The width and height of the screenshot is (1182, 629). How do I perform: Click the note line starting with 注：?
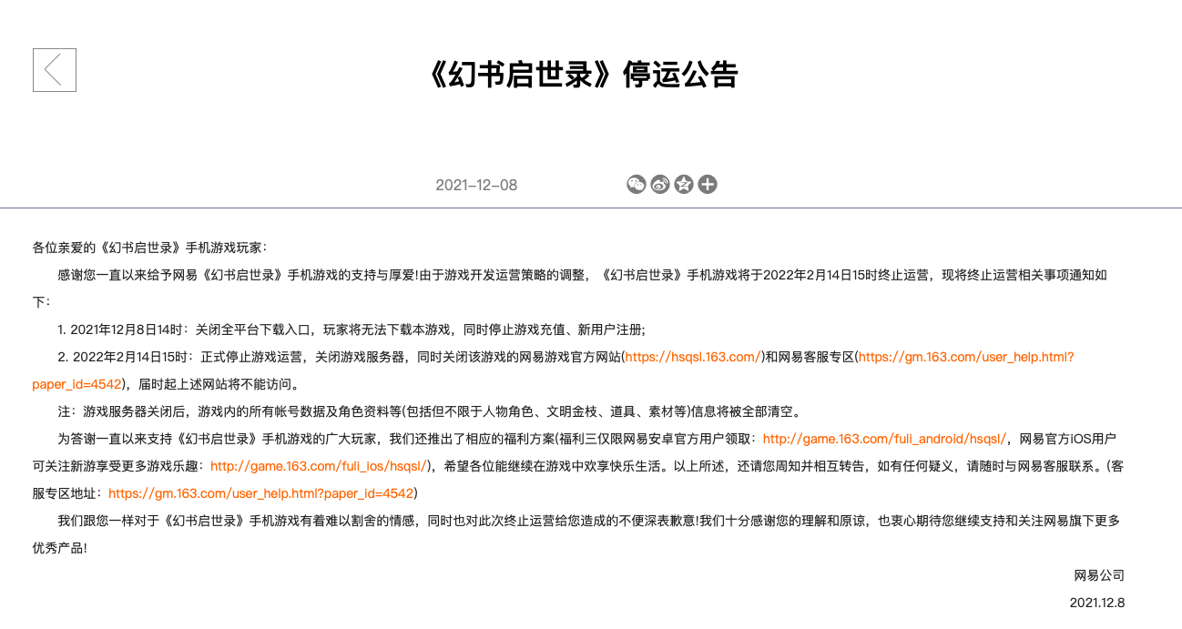point(429,411)
